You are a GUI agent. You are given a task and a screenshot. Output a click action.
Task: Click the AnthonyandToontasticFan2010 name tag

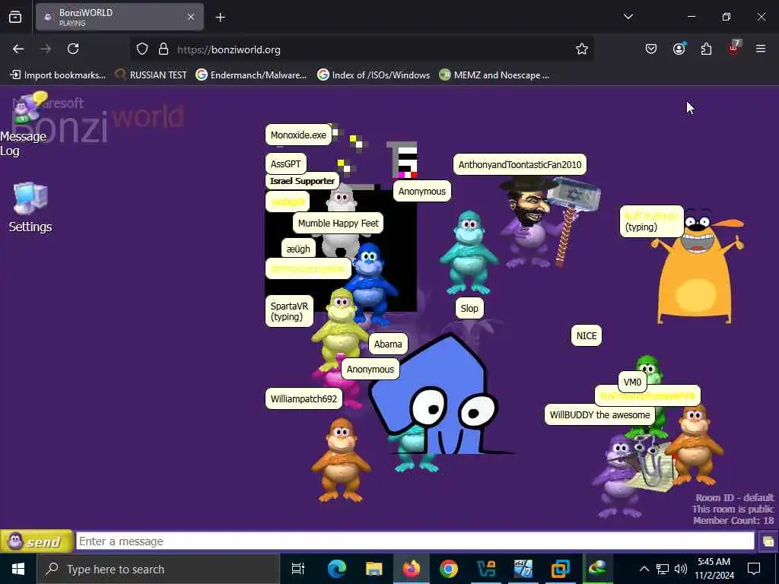point(520,164)
